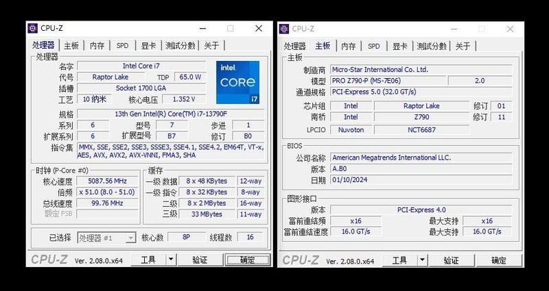549x291 pixels.
Task: Open SPD tab in right window
Action: coord(374,46)
